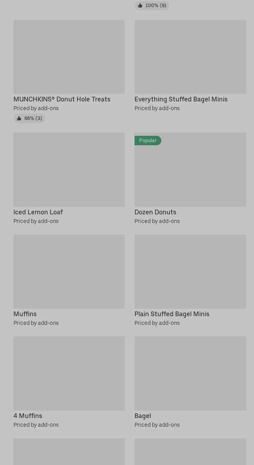The width and height of the screenshot is (254, 465).
Task: Click thumbs-up icon on 100% rating
Action: (x=140, y=6)
